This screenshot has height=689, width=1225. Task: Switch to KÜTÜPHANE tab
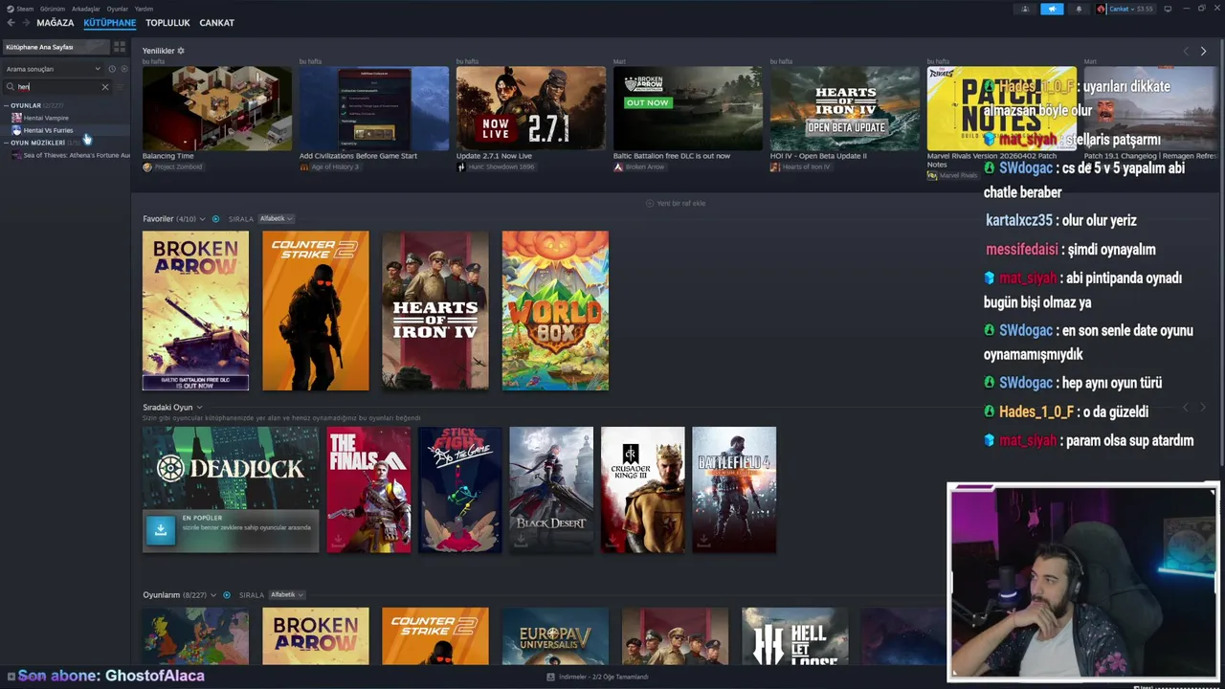(109, 22)
